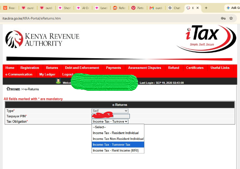Open the Returns menu
The height and width of the screenshot is (169, 240).
52,68
